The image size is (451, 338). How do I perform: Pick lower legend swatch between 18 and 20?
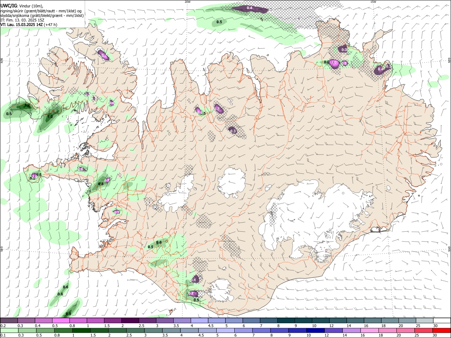[387, 330]
